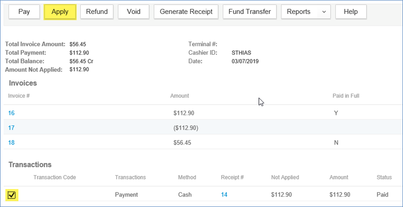Open the Help button
Image resolution: width=403 pixels, height=207 pixels.
tap(351, 12)
